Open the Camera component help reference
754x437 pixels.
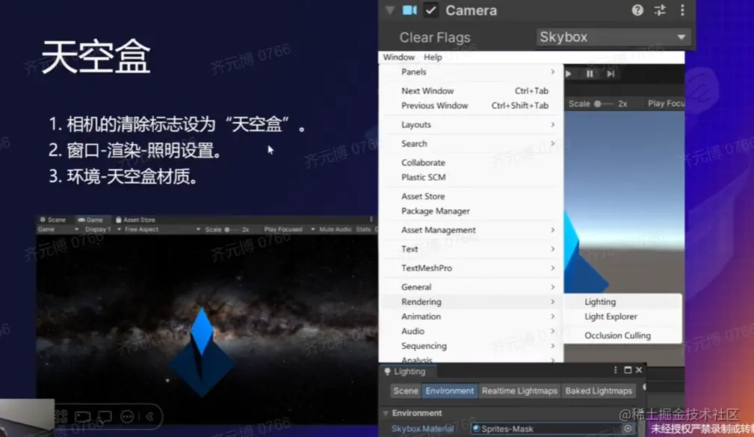[637, 10]
